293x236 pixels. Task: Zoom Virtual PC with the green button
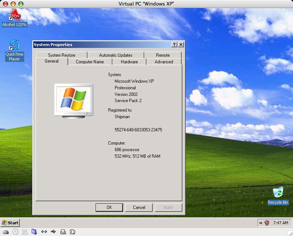[x=21, y=4]
